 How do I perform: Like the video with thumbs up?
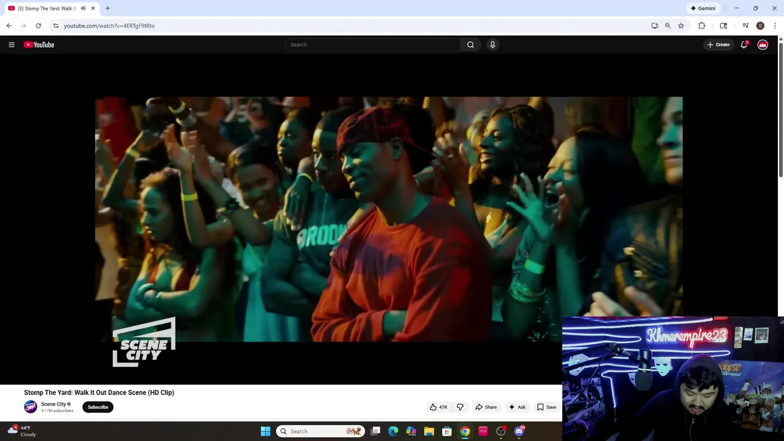click(x=439, y=407)
